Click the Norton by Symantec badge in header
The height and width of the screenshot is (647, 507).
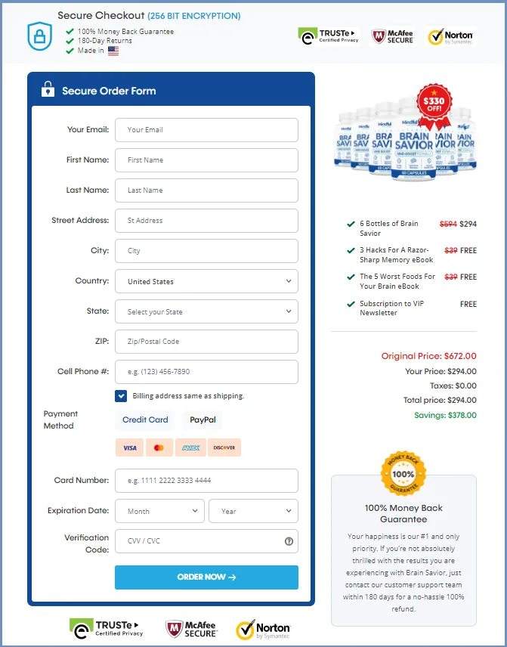(x=450, y=37)
